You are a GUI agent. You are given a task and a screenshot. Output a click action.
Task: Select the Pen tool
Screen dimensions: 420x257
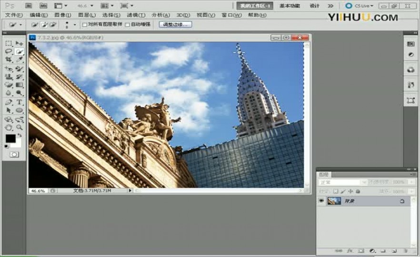(9, 102)
